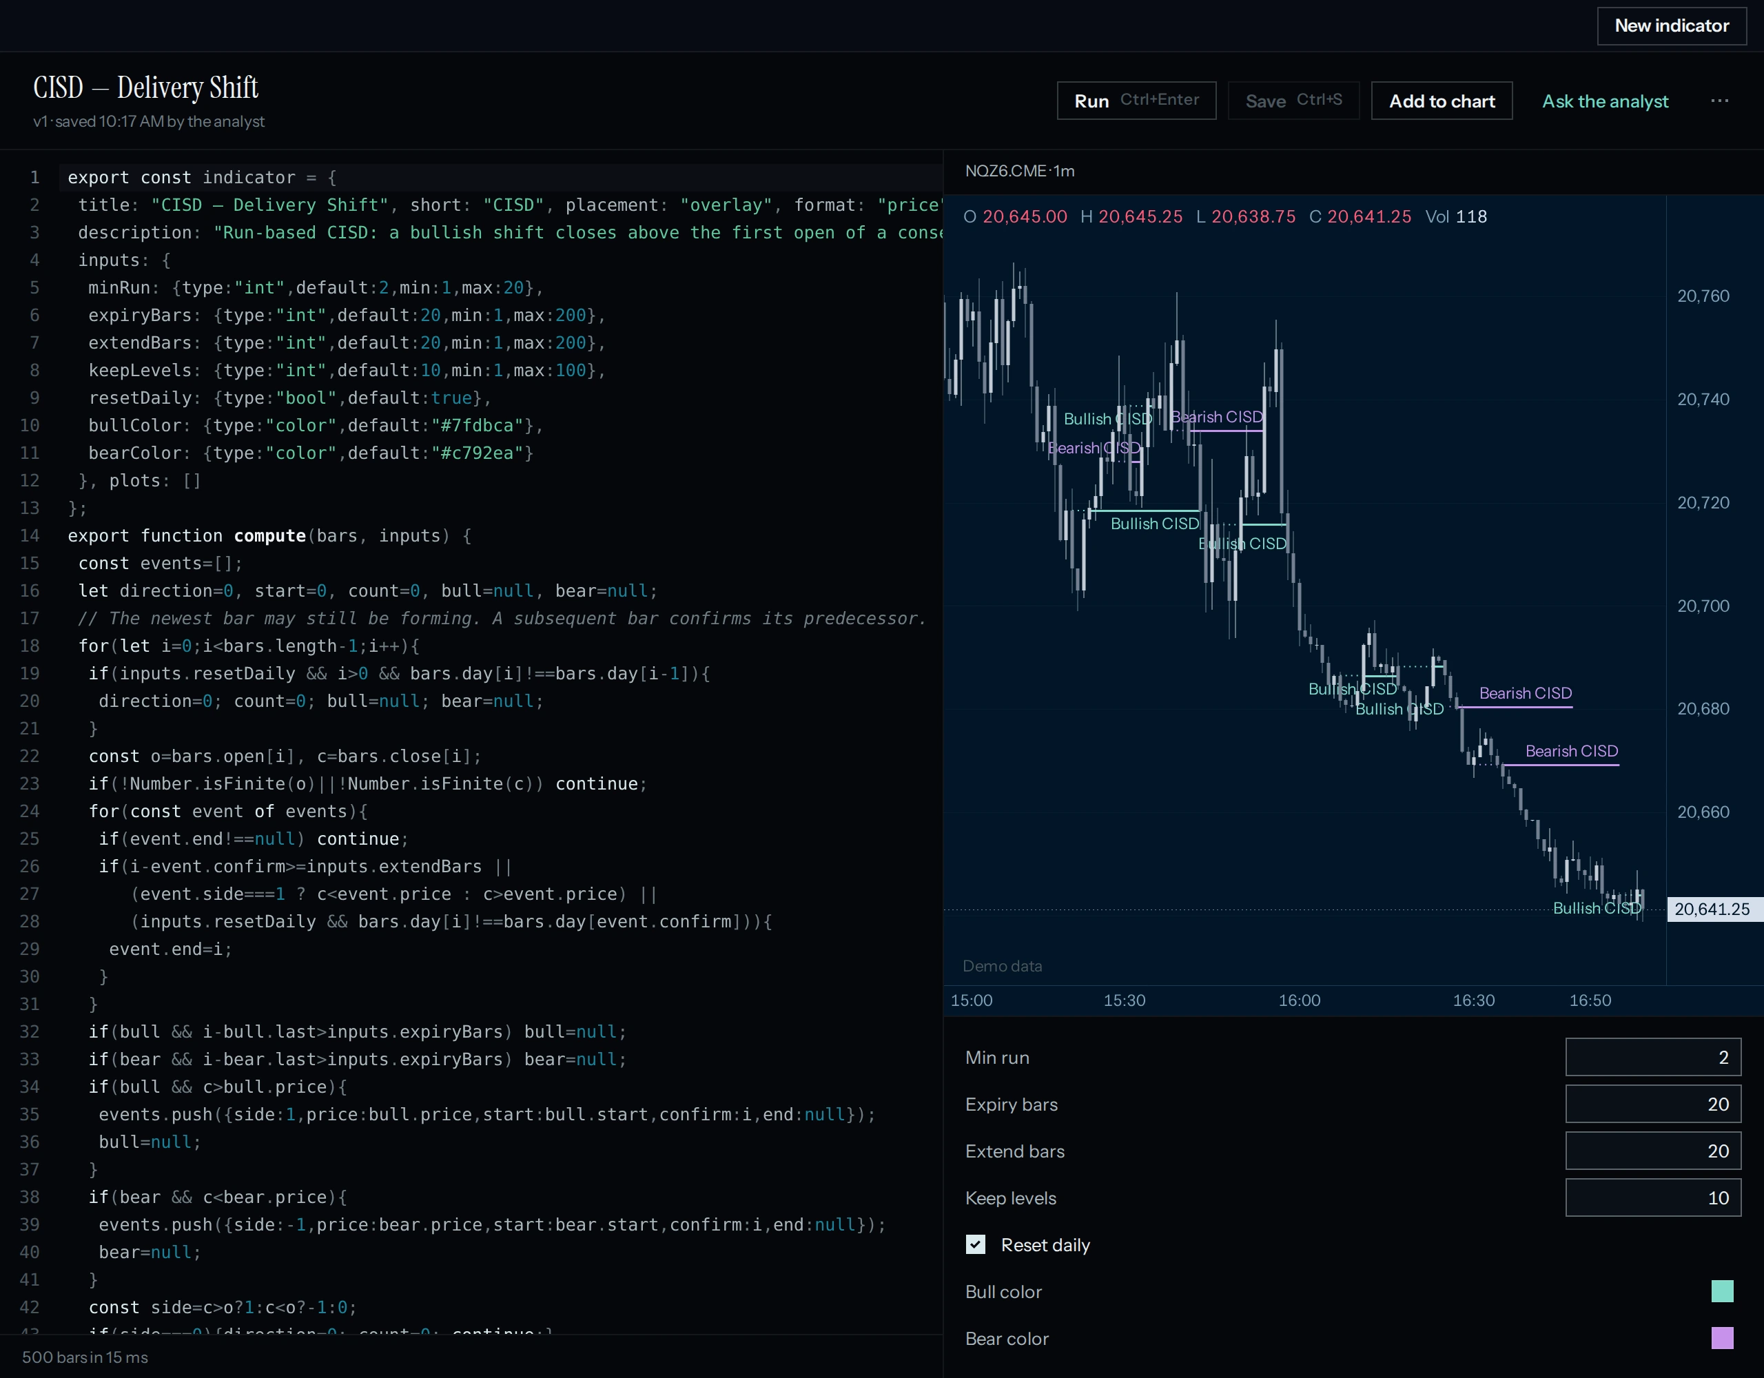Click the v1 saved 10:17 AM version text
Viewport: 1764px width, 1378px height.
[149, 121]
